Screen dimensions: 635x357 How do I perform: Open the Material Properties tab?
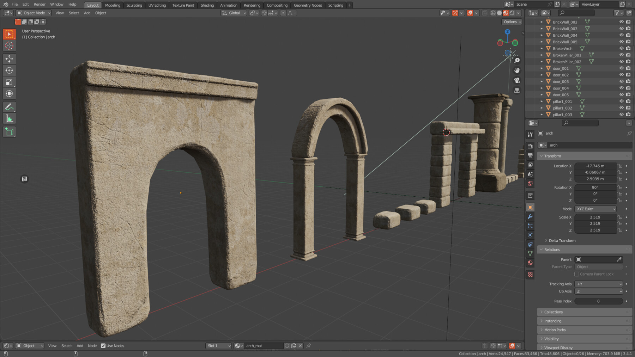click(x=530, y=262)
